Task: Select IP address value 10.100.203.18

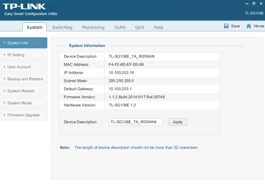Action: 121,73
